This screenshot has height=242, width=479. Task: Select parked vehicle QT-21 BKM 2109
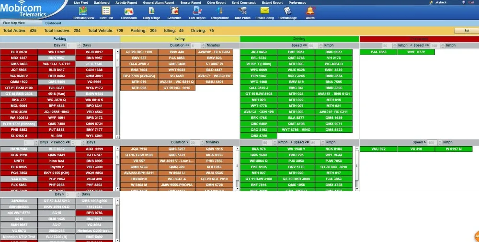coord(19,88)
